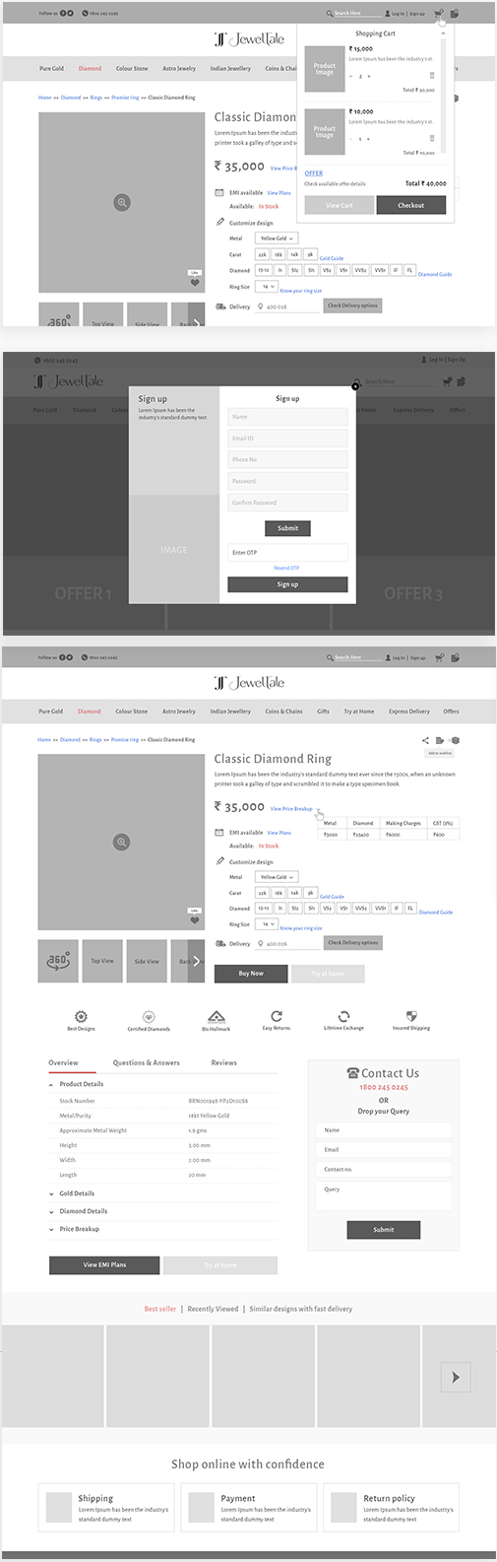Increase quantity of the ₹15,000 cart item
Viewport: 497px width, 1562px height.
[369, 76]
